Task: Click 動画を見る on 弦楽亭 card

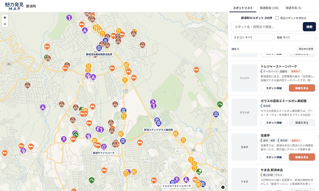Action: point(302,157)
